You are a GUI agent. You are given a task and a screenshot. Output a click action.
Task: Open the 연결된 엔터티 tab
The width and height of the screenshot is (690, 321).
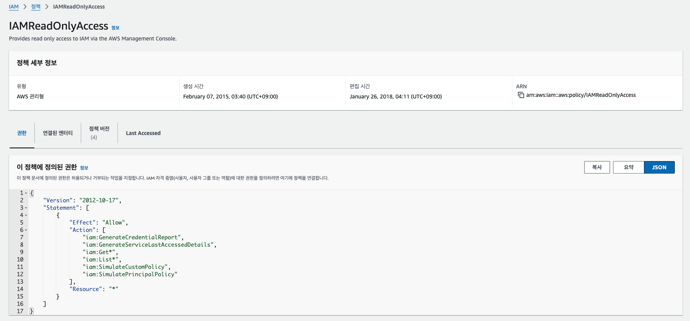click(58, 133)
